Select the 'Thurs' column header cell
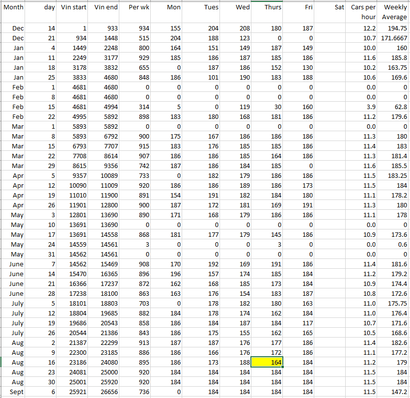 point(267,8)
